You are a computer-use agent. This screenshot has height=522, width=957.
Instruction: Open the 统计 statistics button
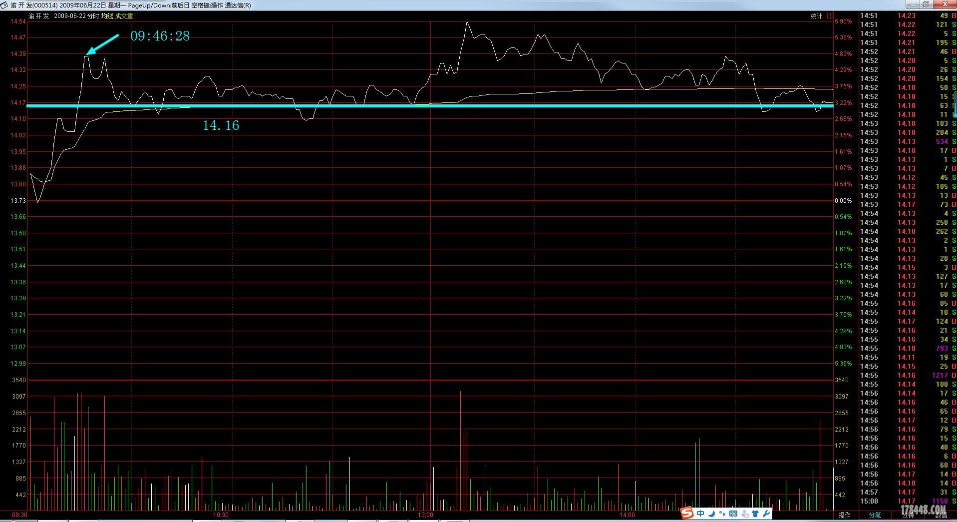click(816, 16)
